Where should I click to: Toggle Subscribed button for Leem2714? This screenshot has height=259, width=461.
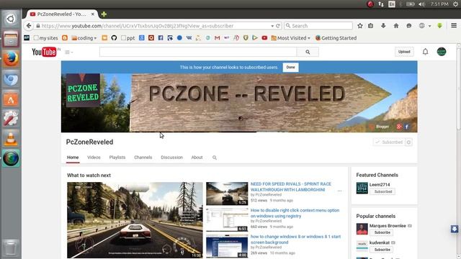tap(382, 191)
